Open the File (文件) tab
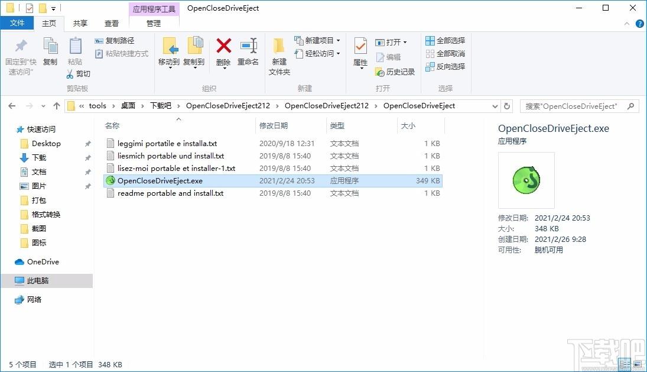The image size is (647, 372). point(17,23)
